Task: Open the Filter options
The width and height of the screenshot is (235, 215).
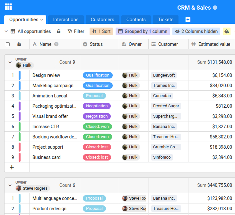Action: point(76,31)
